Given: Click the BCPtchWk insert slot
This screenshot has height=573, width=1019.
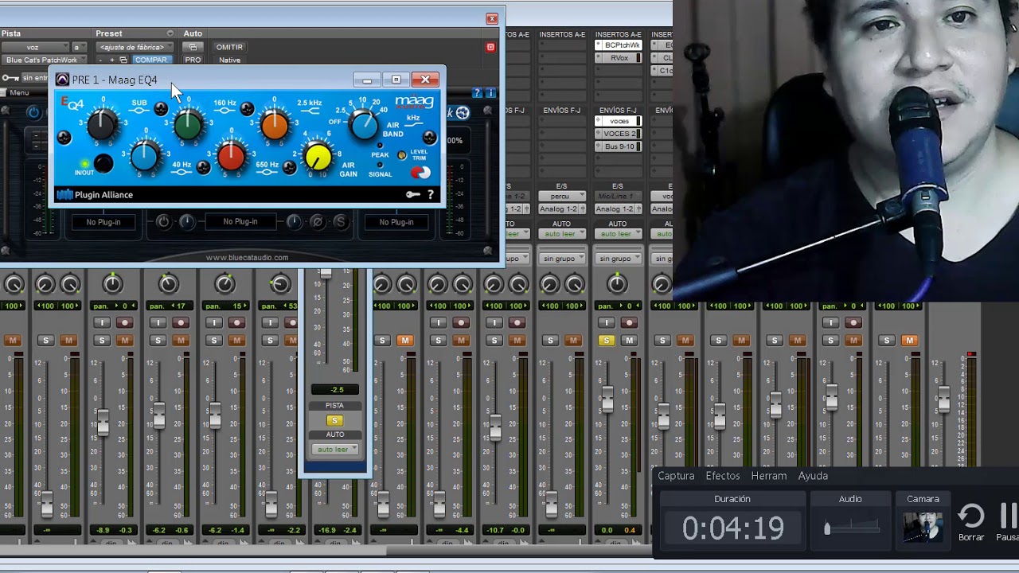Looking at the screenshot, I should [x=619, y=45].
